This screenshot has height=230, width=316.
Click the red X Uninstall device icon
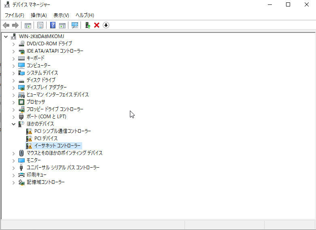click(x=97, y=25)
